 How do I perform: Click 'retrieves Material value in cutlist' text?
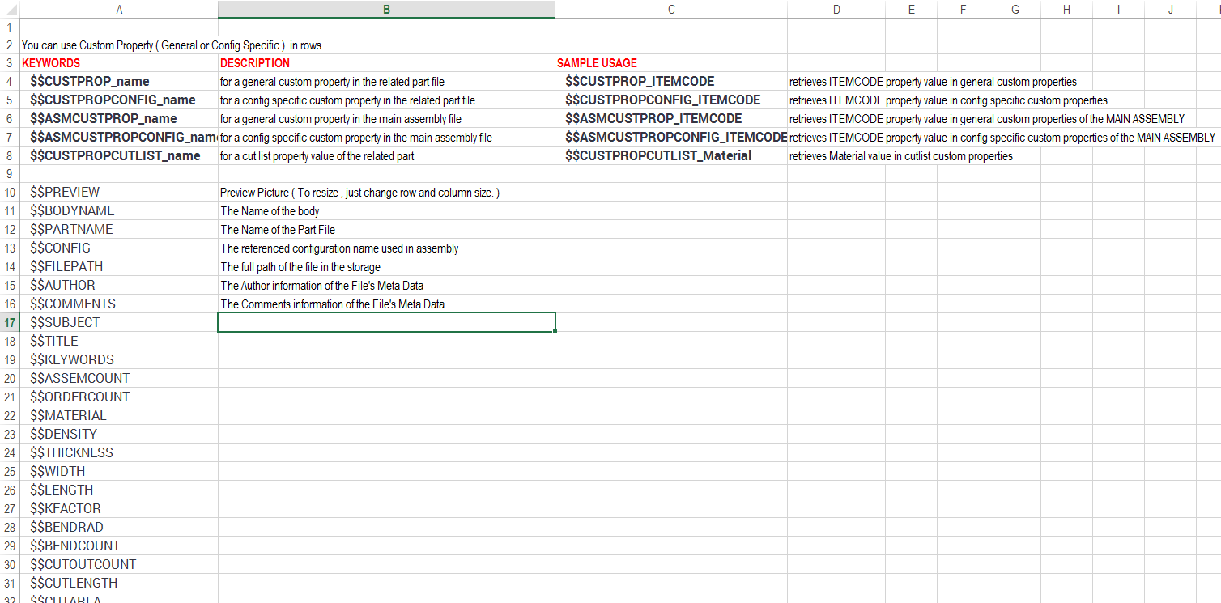900,156
